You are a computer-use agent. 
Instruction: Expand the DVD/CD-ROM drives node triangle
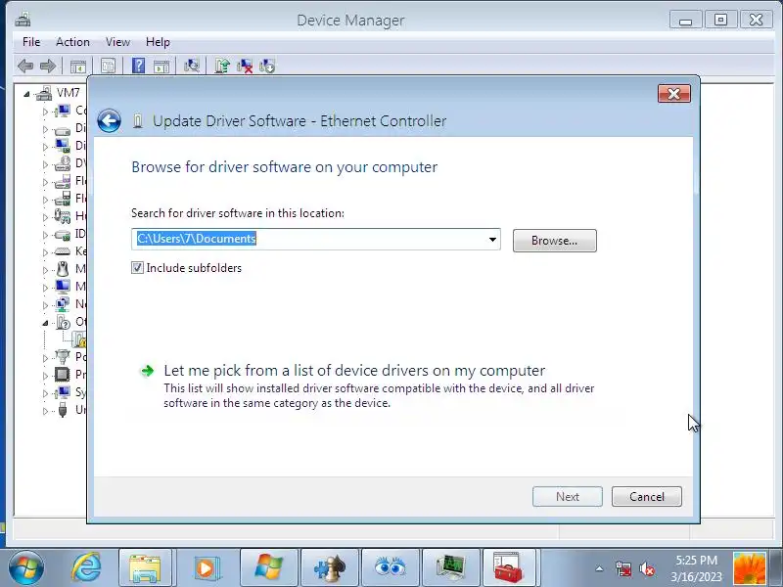pyautogui.click(x=45, y=164)
